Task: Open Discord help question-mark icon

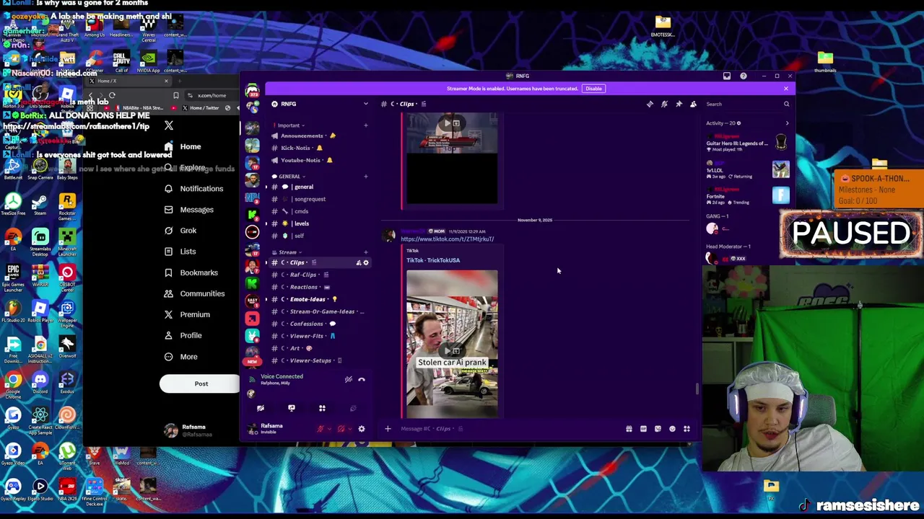Action: pyautogui.click(x=743, y=76)
